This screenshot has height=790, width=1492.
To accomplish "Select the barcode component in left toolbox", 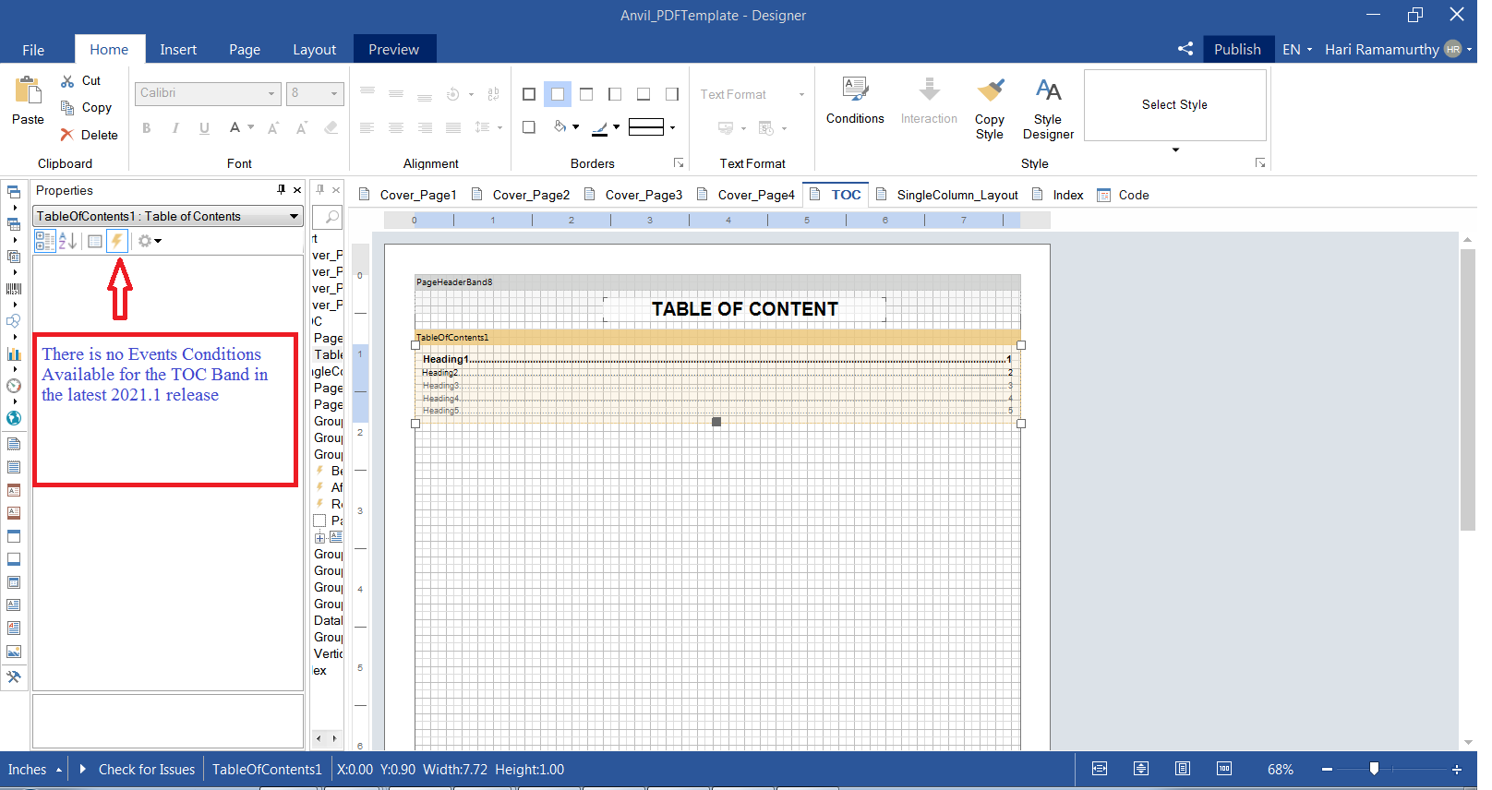I will tap(14, 289).
